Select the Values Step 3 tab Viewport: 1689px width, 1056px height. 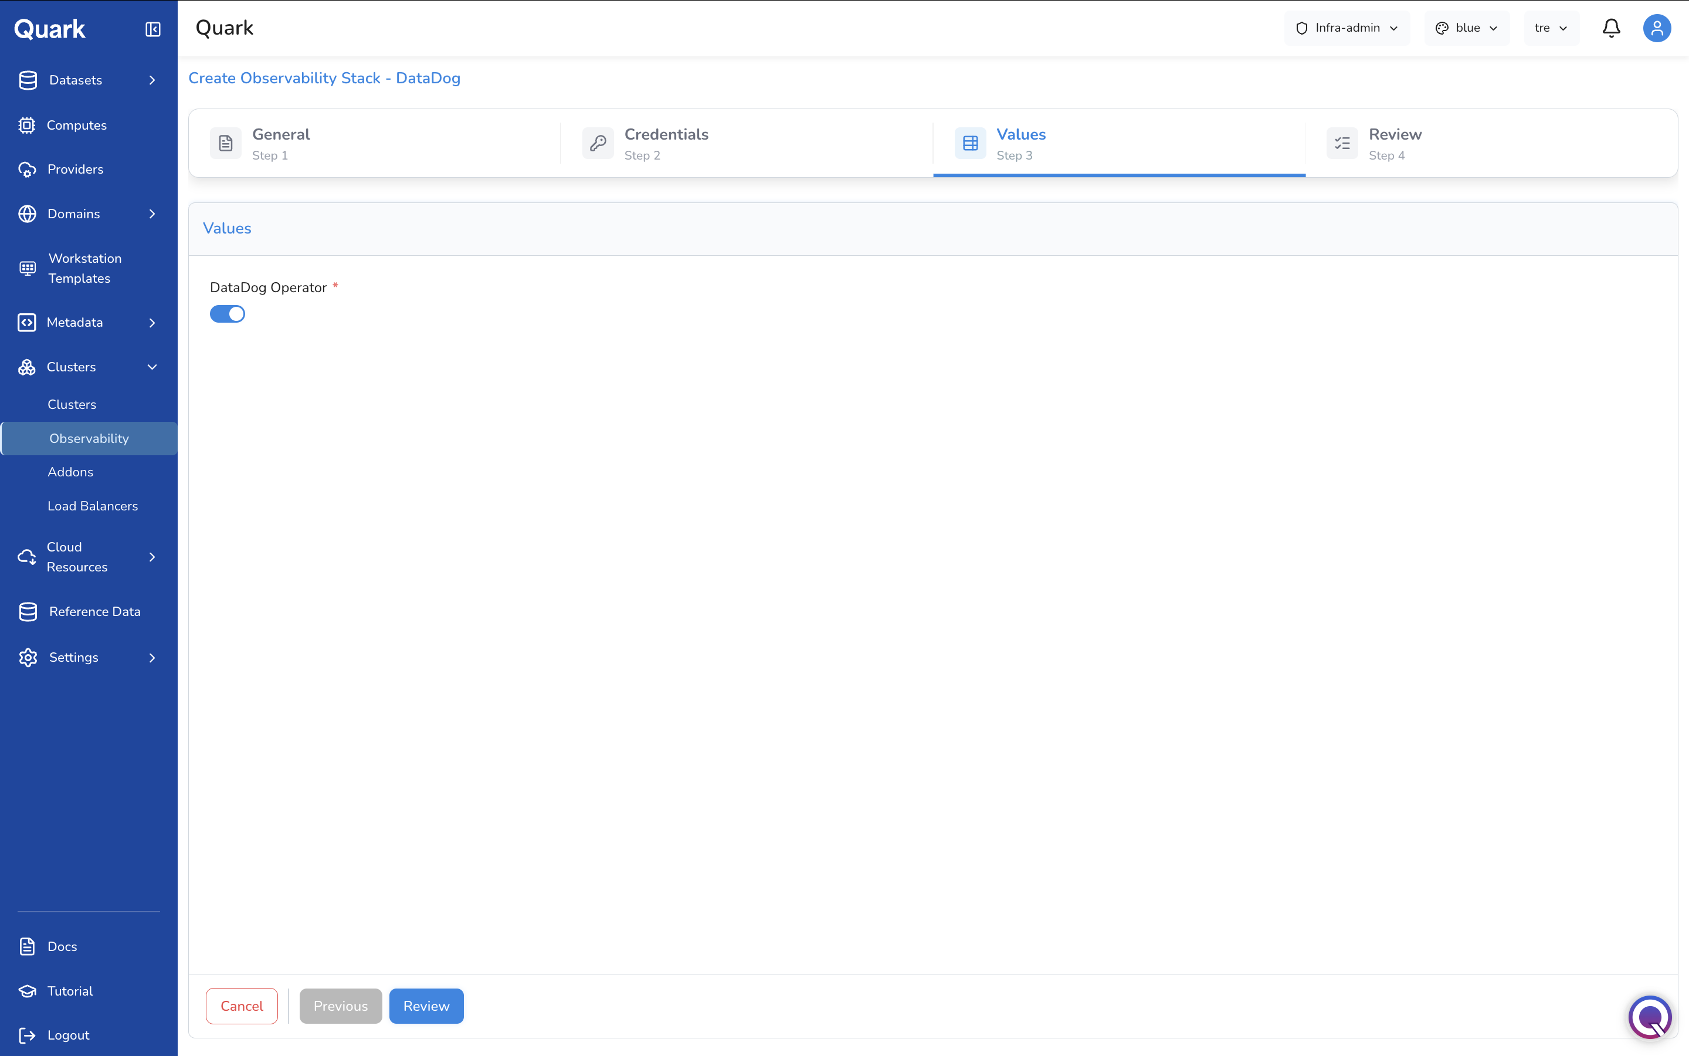(1119, 143)
